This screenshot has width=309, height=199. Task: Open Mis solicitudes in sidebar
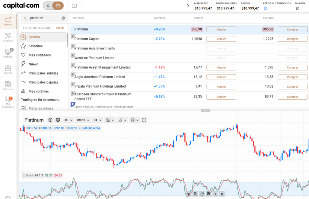coord(8,102)
